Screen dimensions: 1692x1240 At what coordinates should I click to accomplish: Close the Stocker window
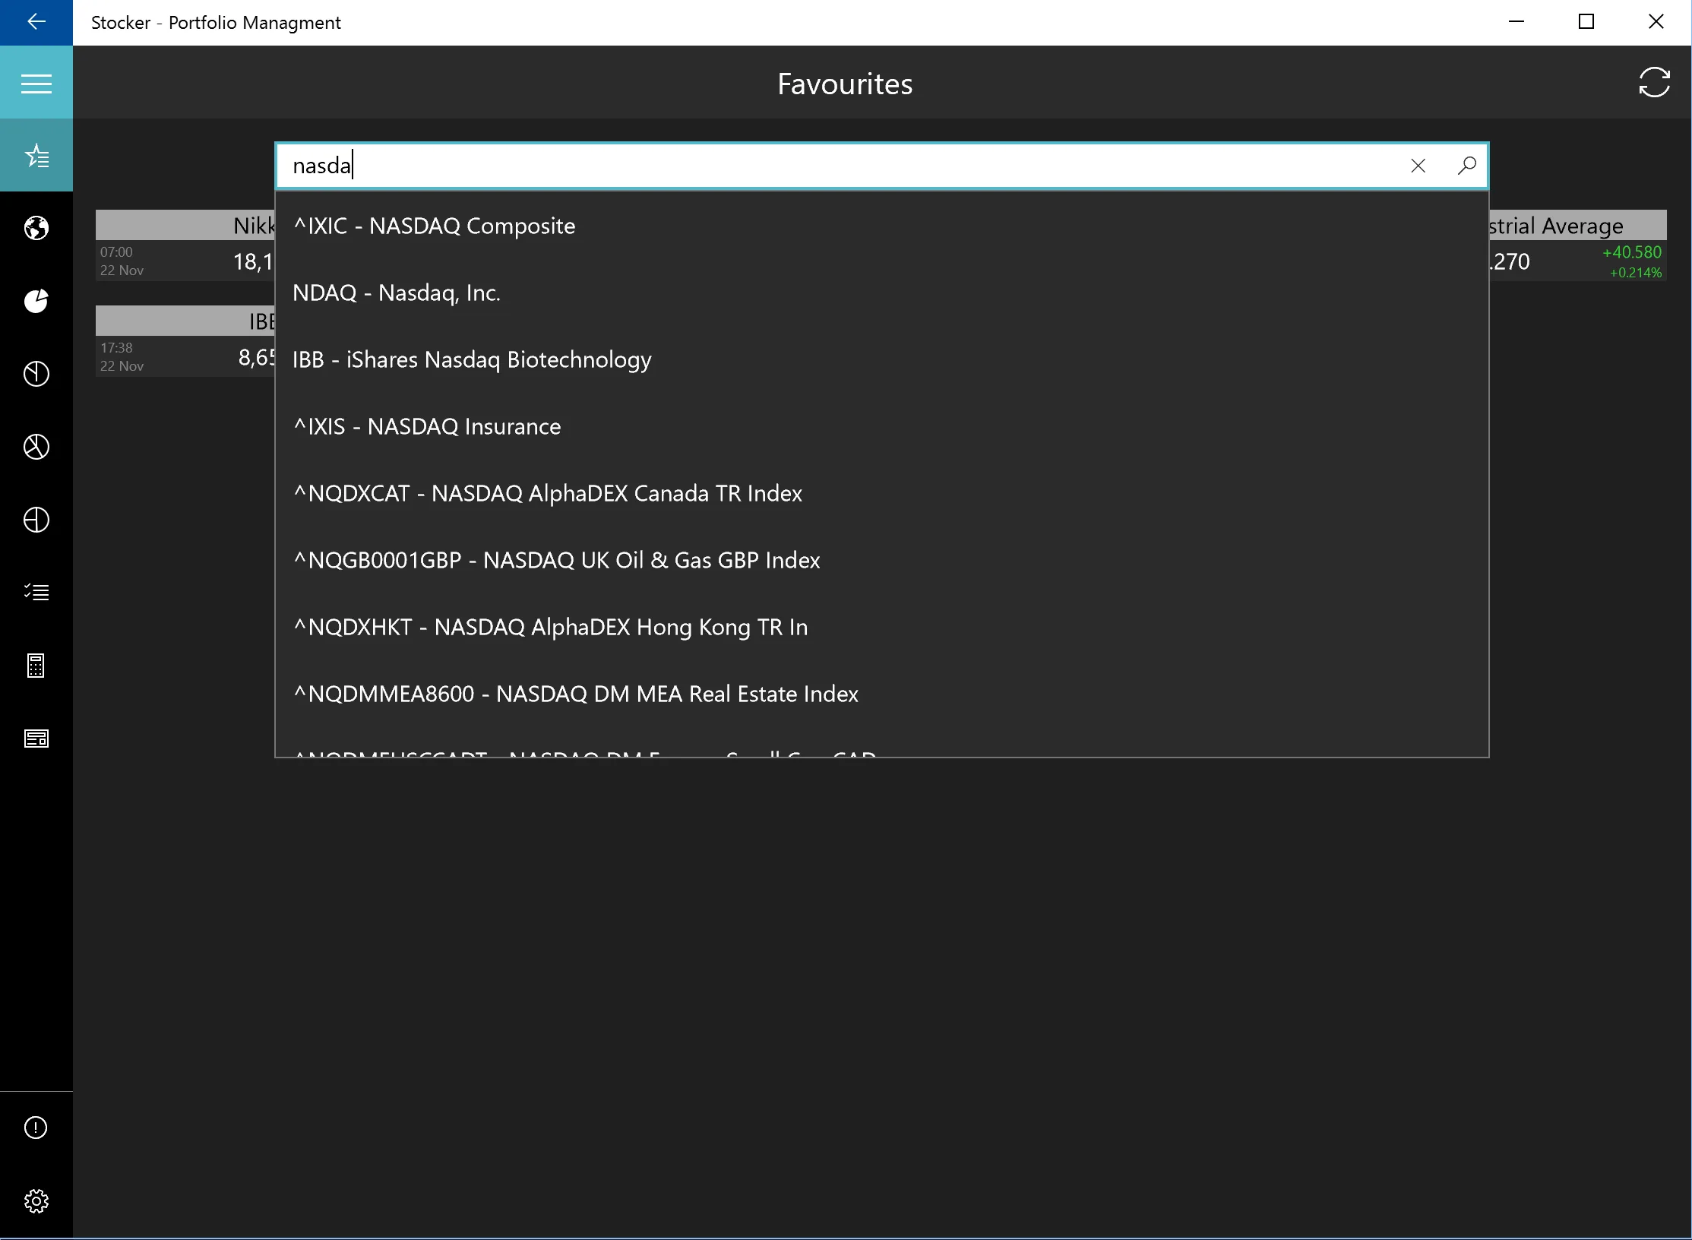pyautogui.click(x=1656, y=22)
